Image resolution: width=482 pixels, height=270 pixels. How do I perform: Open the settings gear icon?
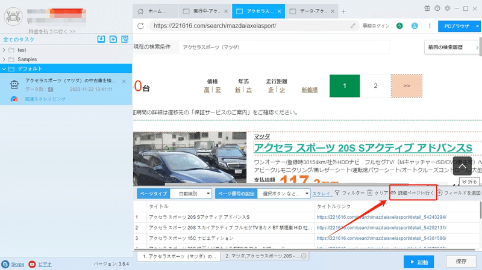[448, 8]
